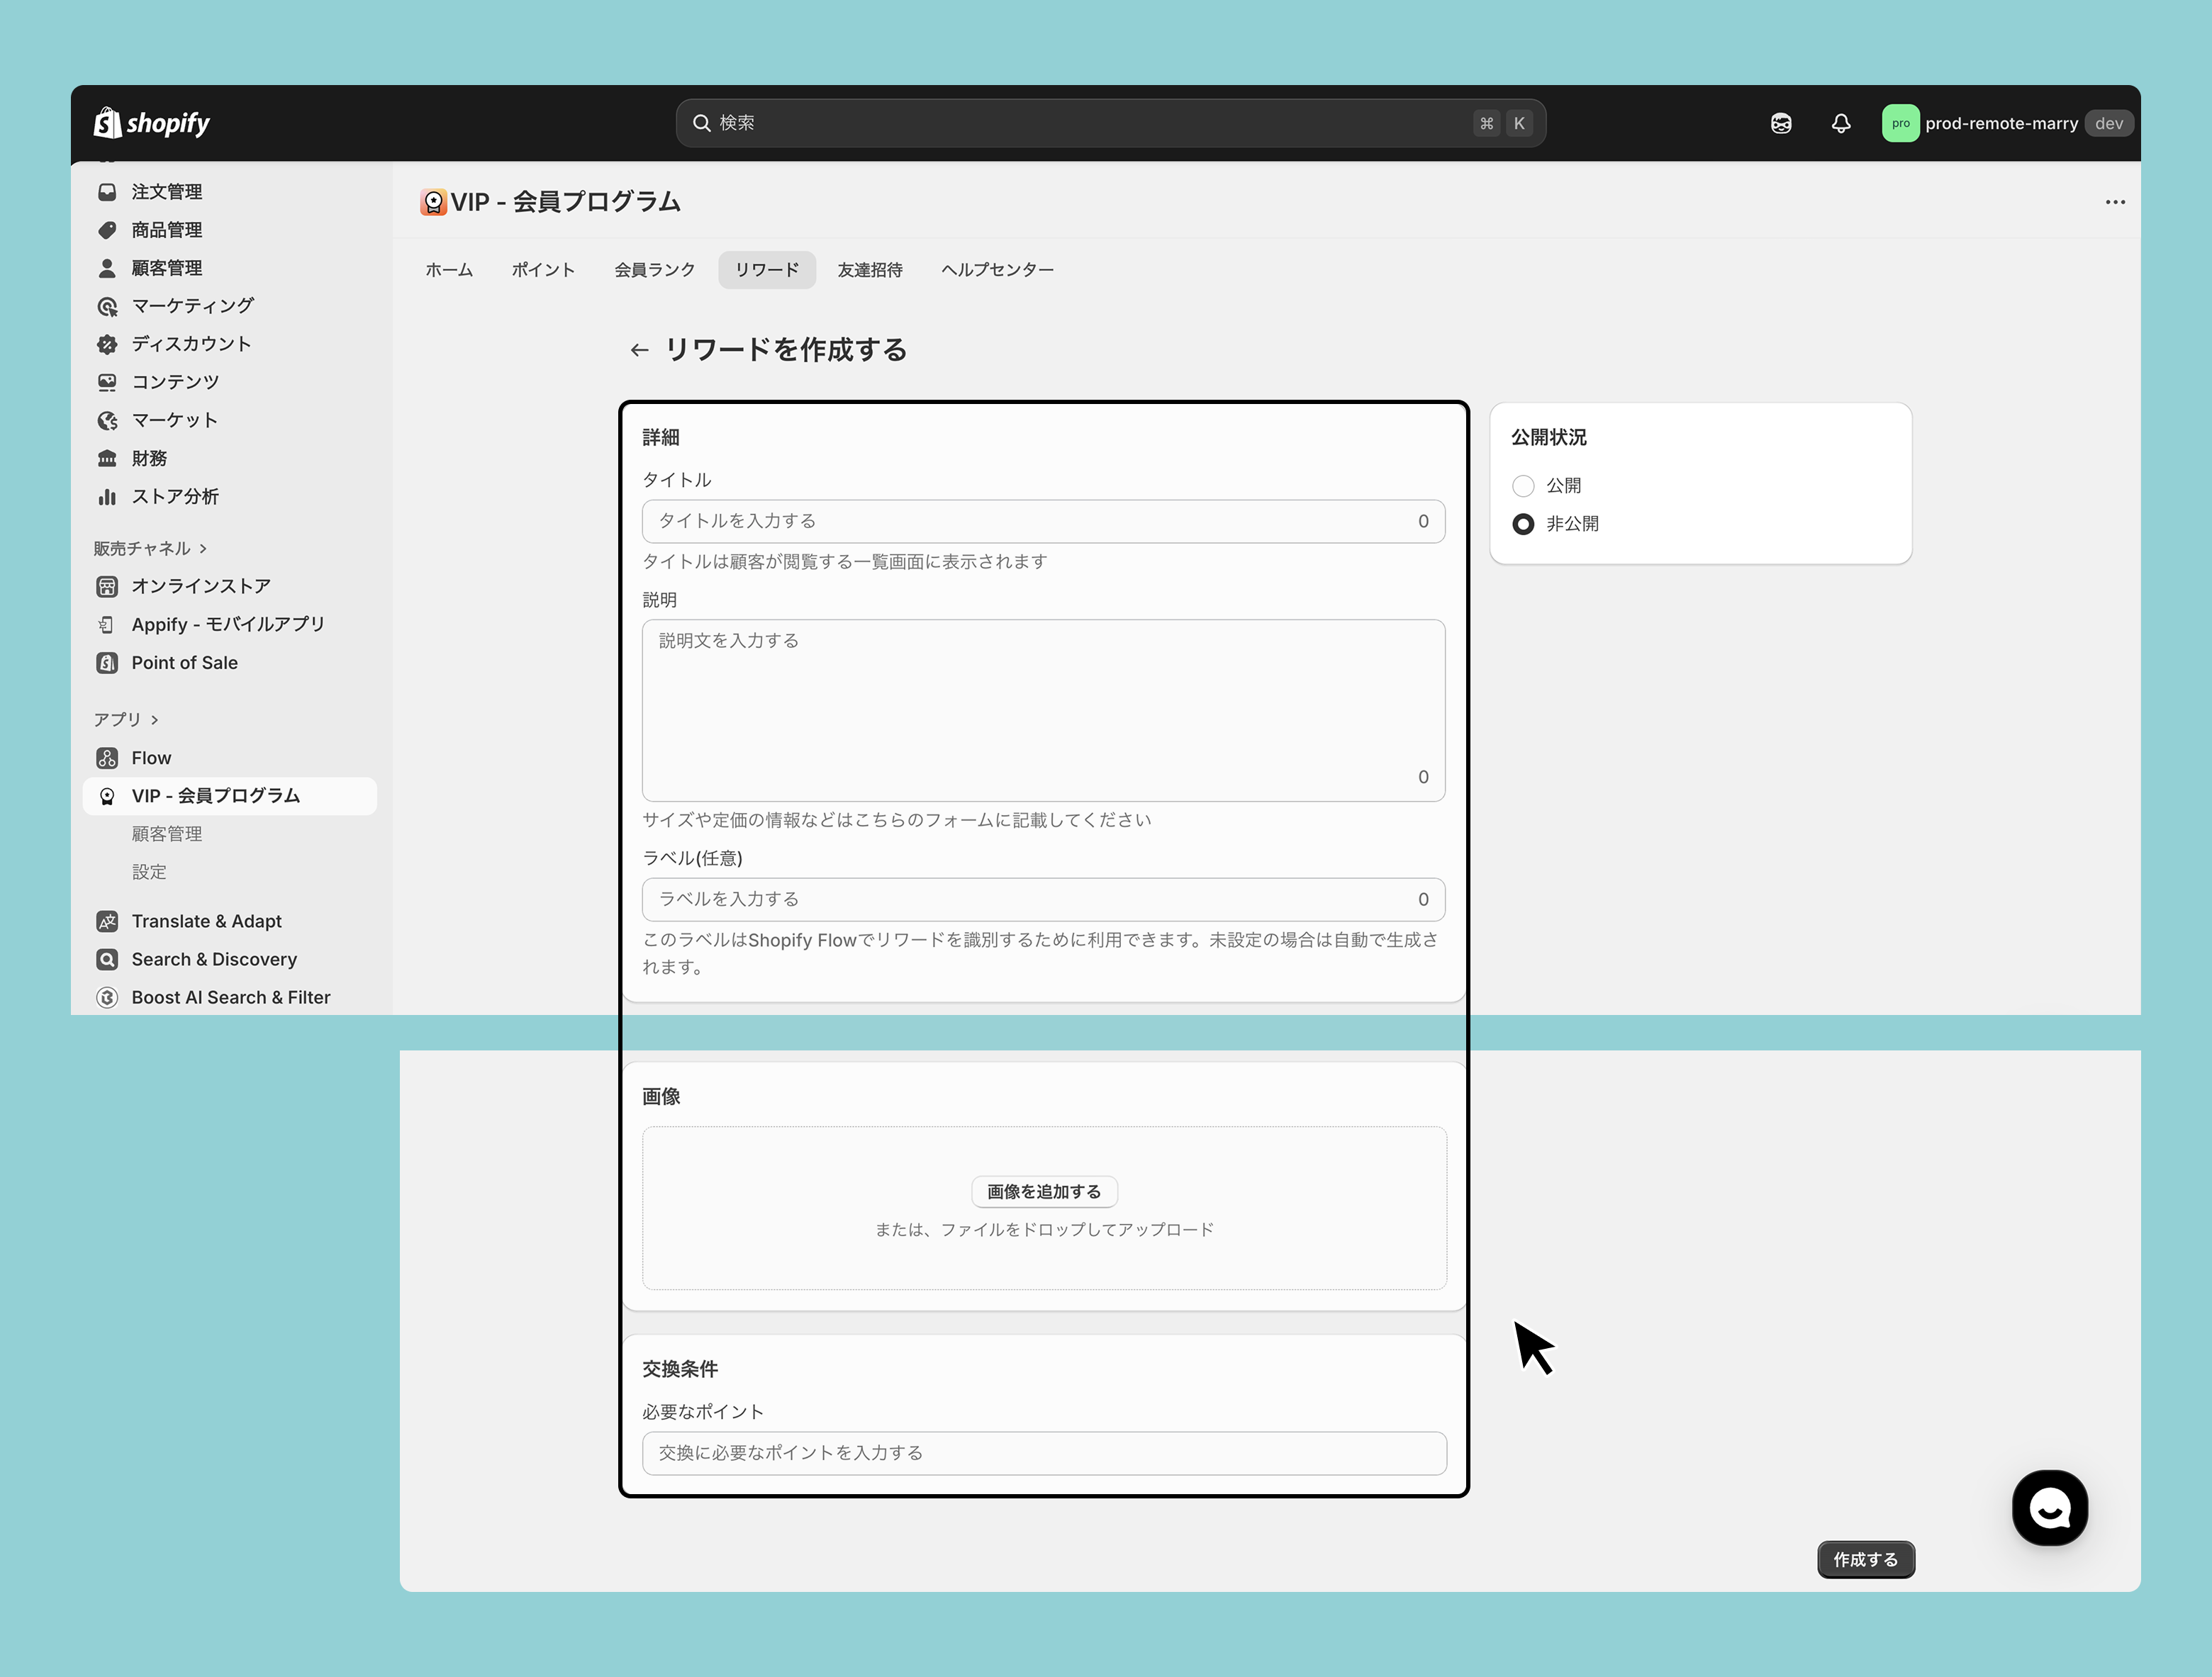
Task: Expand the アプリ section chevron
Action: (x=155, y=720)
